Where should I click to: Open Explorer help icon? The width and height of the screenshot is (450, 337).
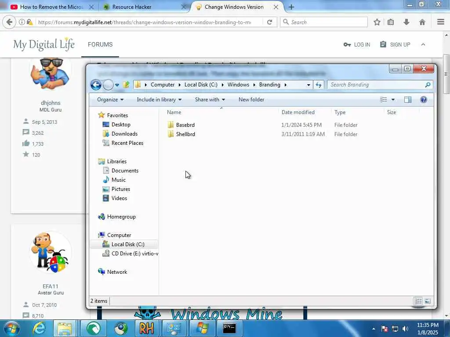pos(423,100)
